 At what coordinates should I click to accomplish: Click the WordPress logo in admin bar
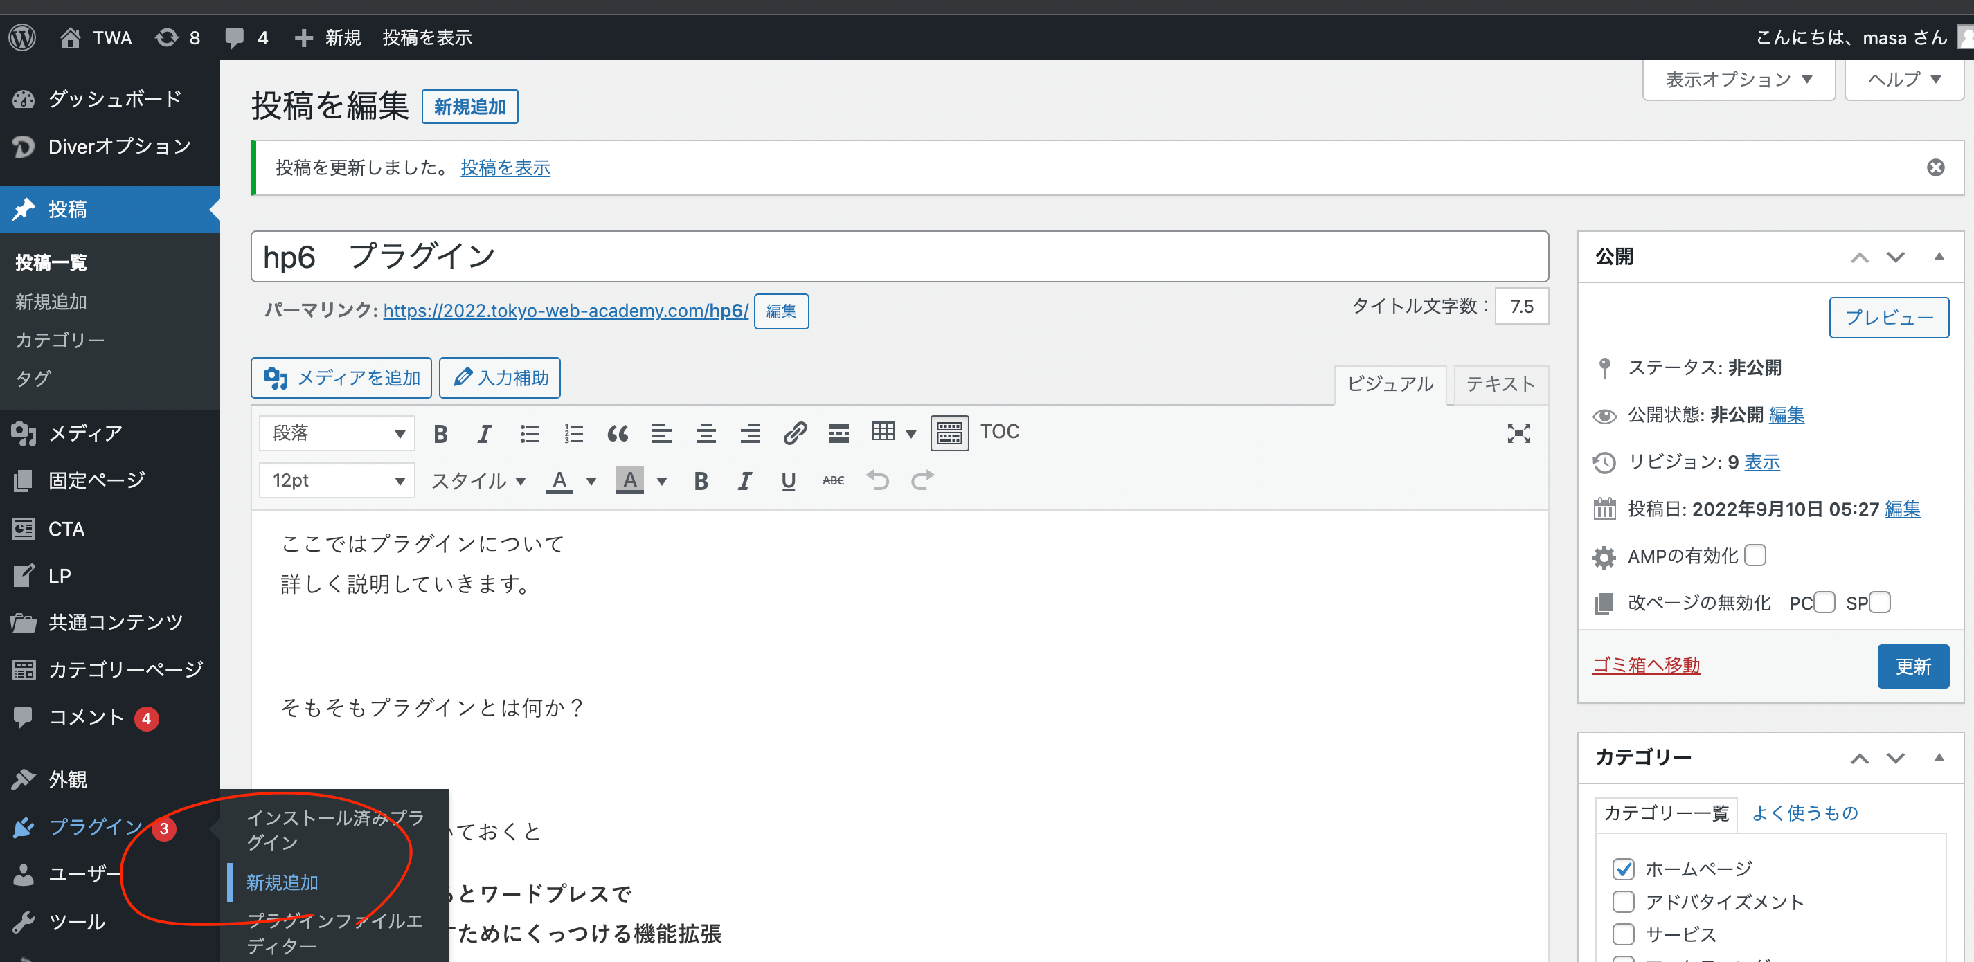tap(22, 37)
